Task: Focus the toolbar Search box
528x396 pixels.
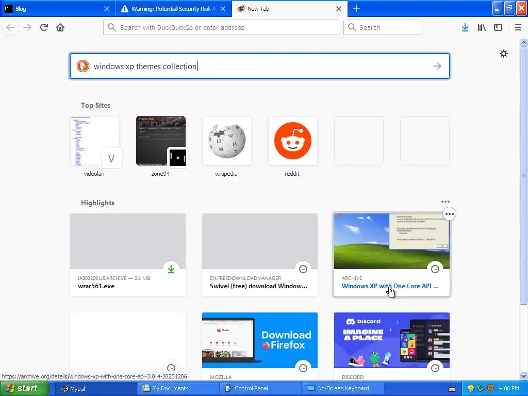Action: [383, 27]
